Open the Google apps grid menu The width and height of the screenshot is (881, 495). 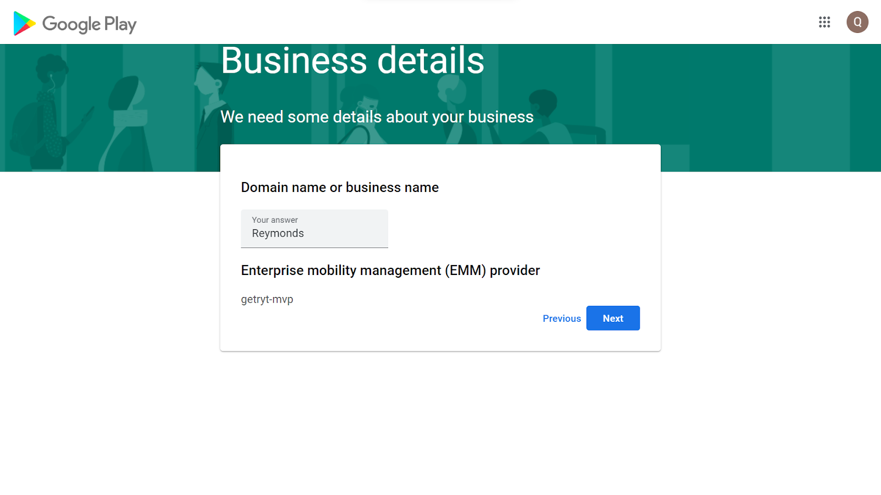pos(824,22)
